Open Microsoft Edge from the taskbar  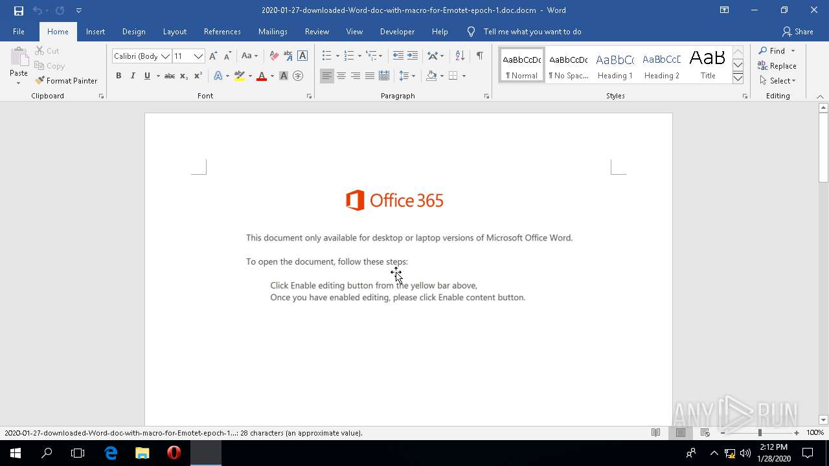tap(111, 453)
